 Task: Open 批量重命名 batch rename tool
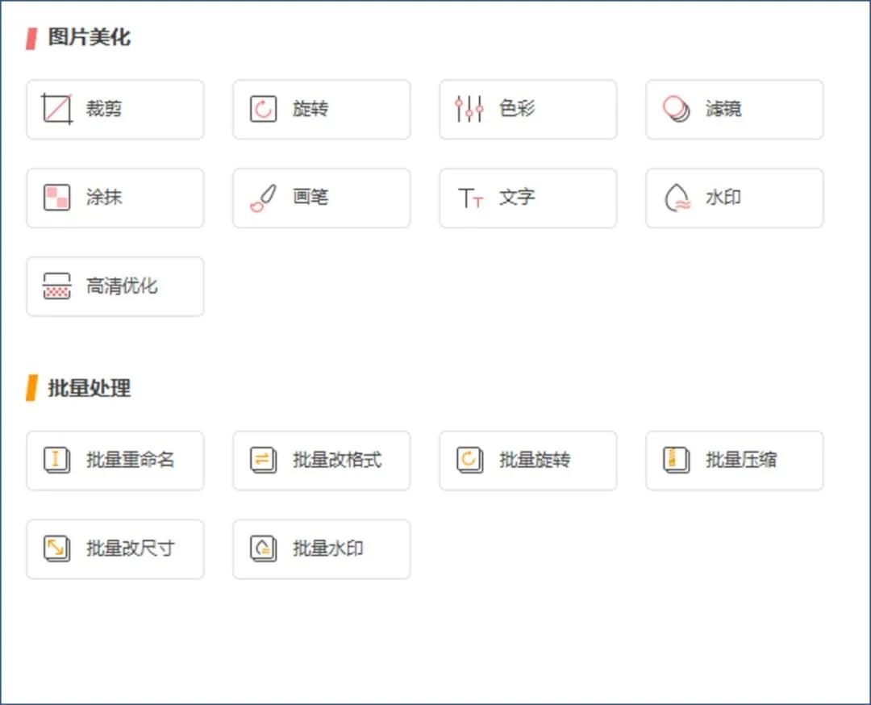pyautogui.click(x=115, y=461)
